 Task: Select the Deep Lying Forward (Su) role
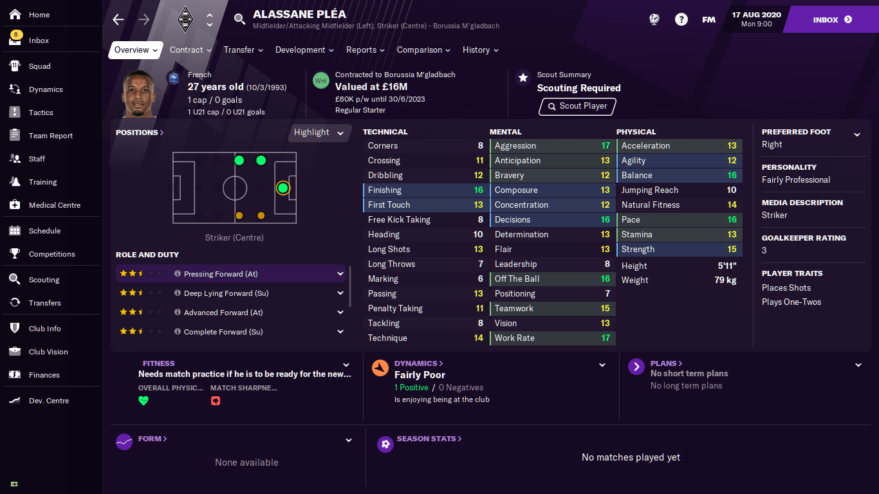[x=226, y=293]
